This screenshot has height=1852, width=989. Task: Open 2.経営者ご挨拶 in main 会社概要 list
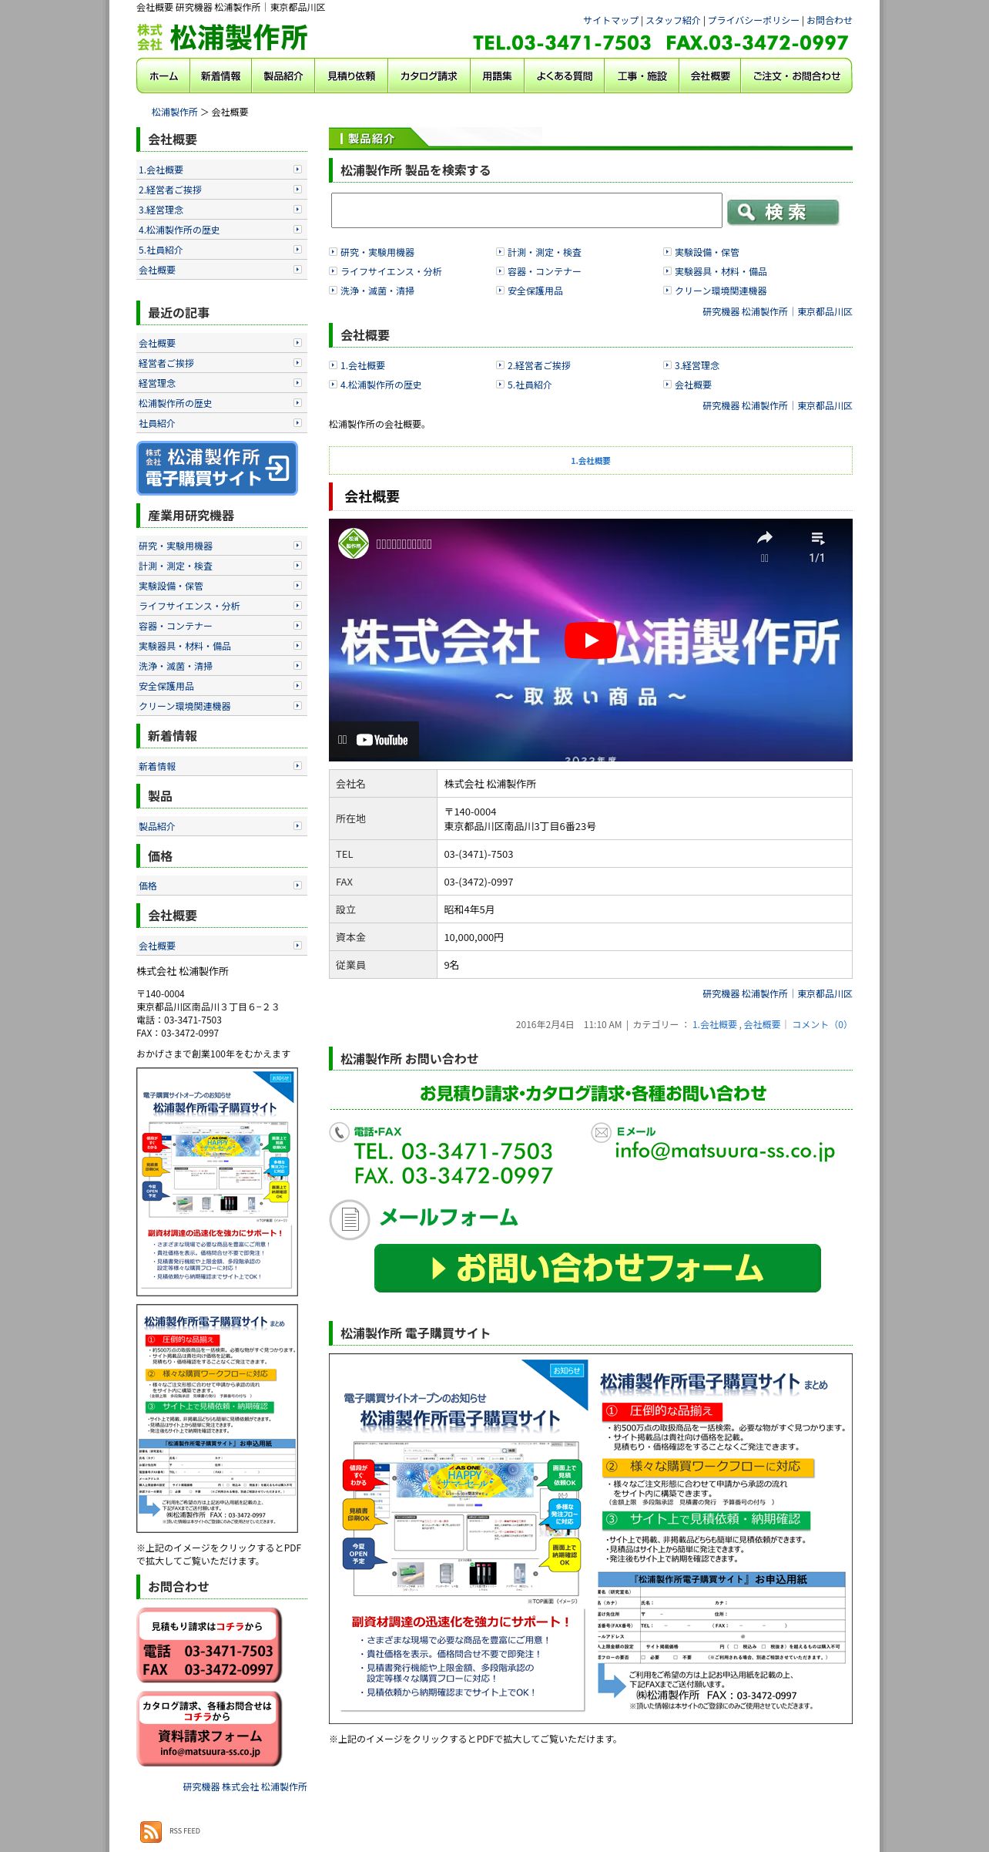pyautogui.click(x=539, y=365)
